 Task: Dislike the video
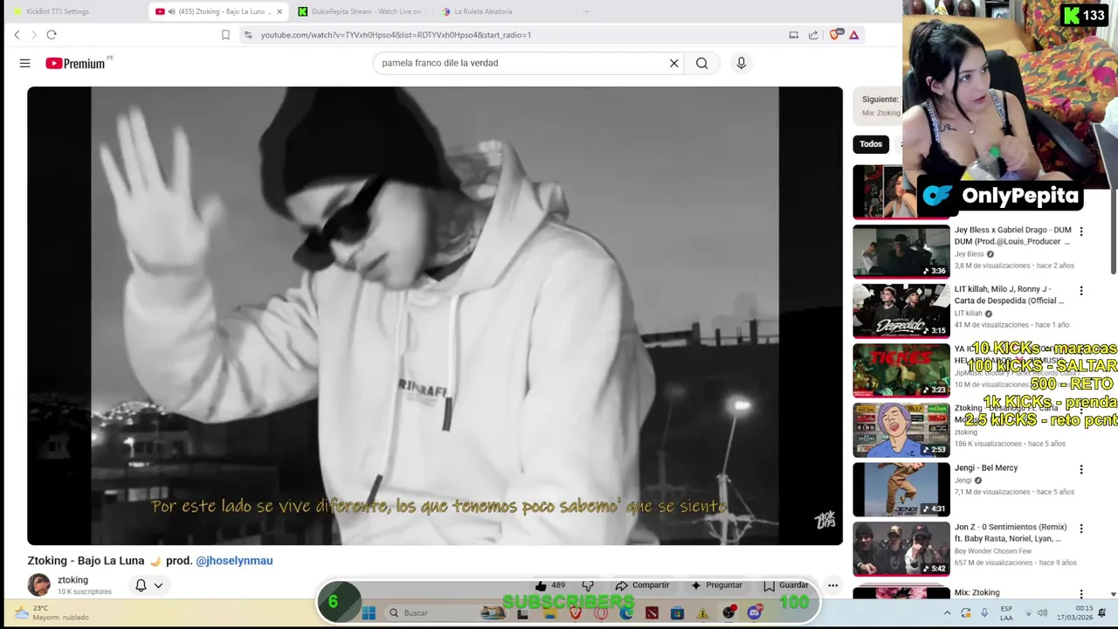[x=588, y=585]
